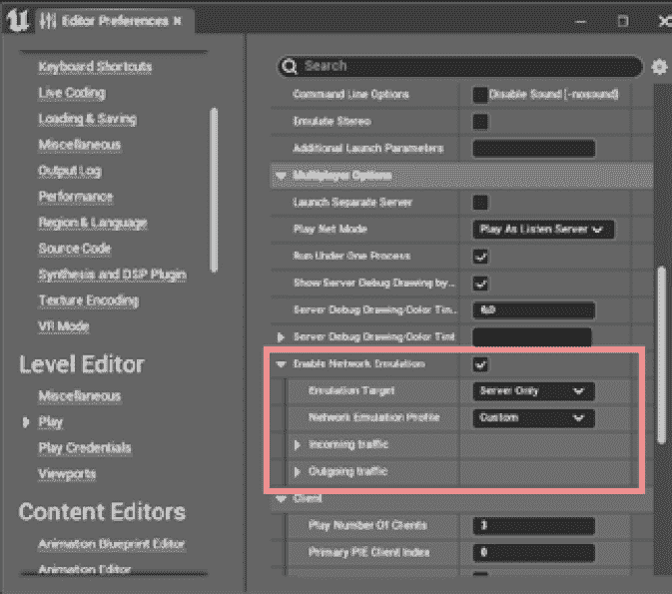This screenshot has width=672, height=594.
Task: Collapse the Client section
Action: (281, 499)
